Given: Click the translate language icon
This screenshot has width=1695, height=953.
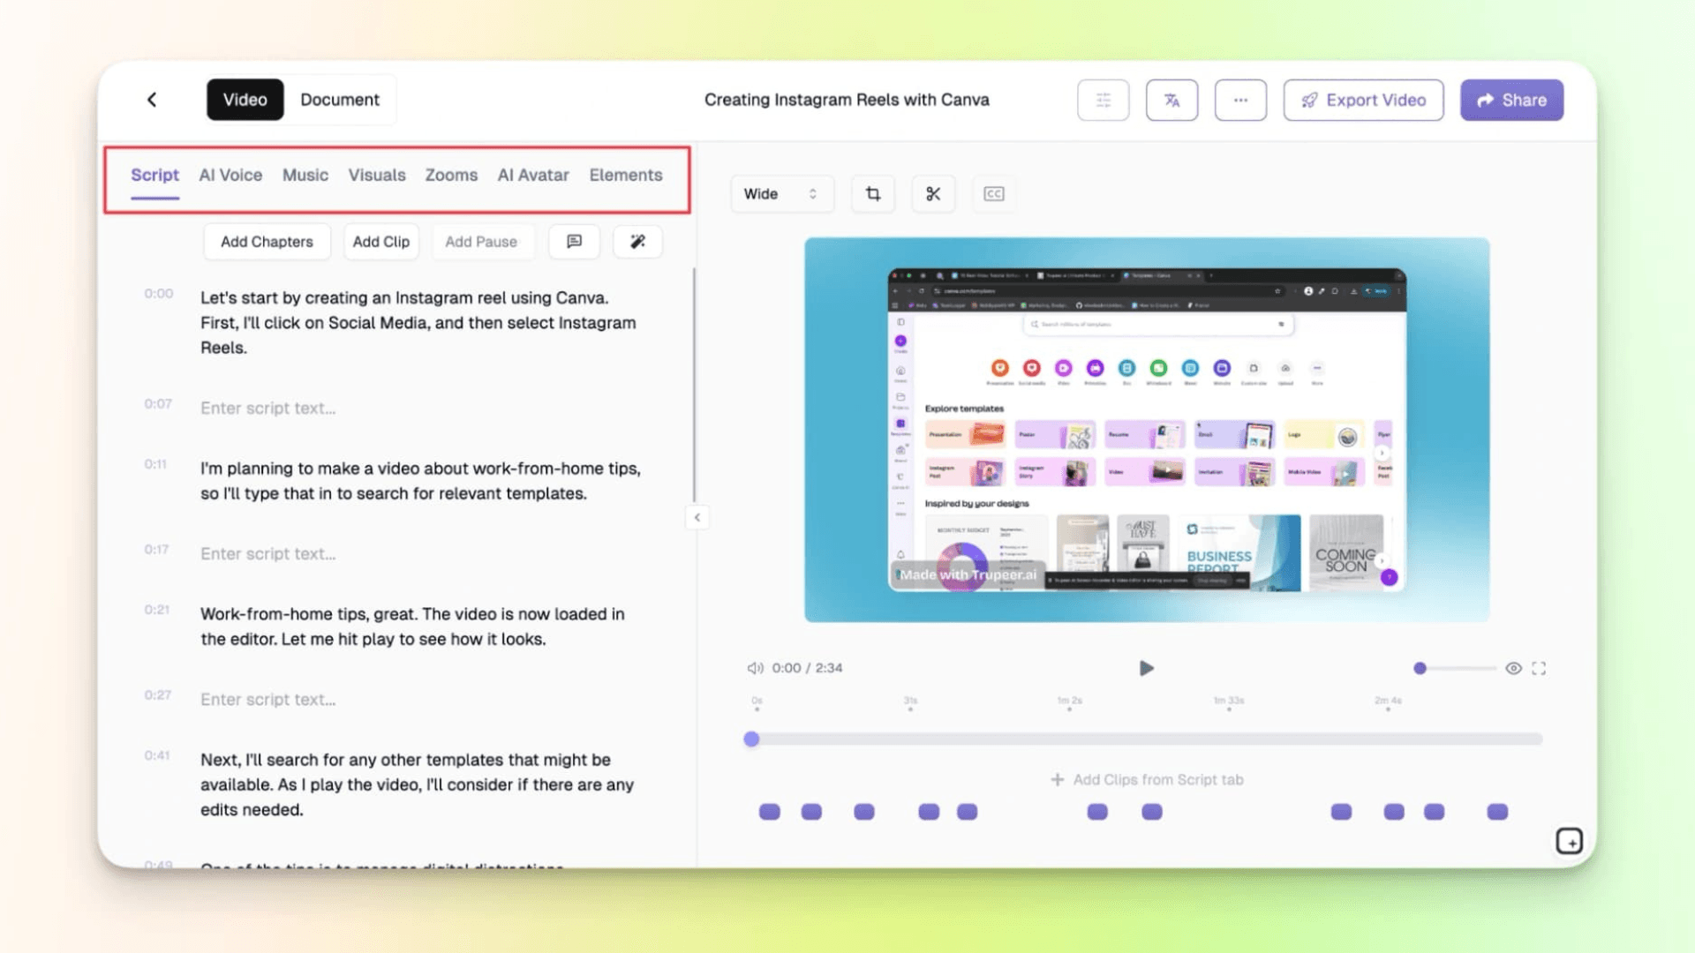Looking at the screenshot, I should 1171,100.
